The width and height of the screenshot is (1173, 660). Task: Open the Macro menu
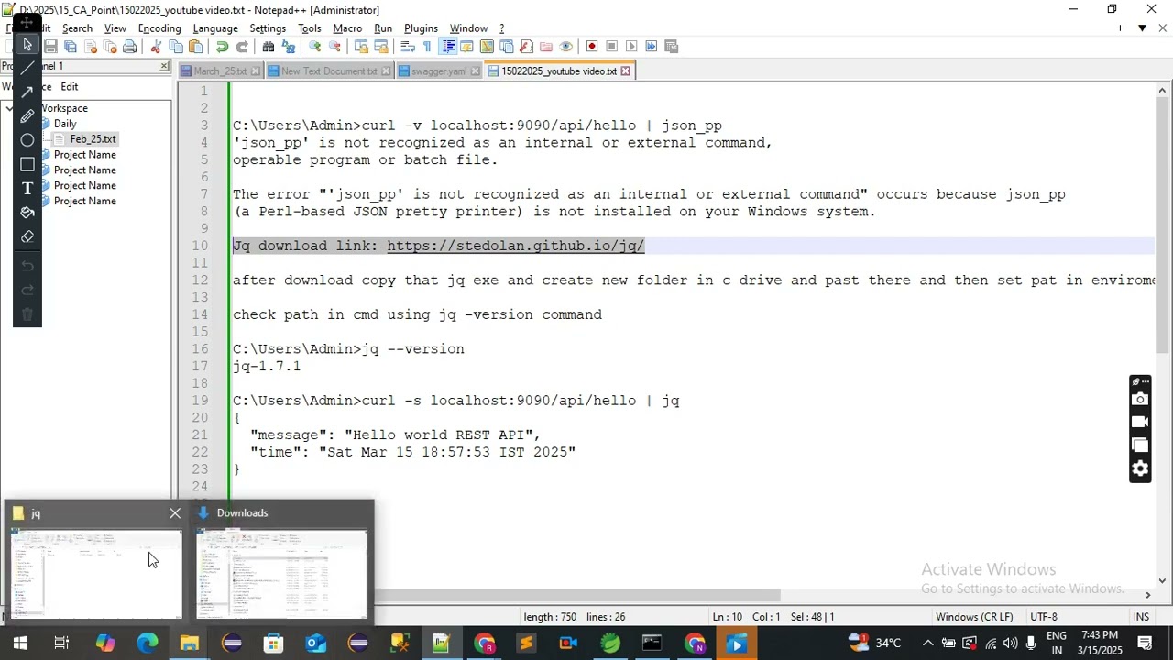[347, 28]
